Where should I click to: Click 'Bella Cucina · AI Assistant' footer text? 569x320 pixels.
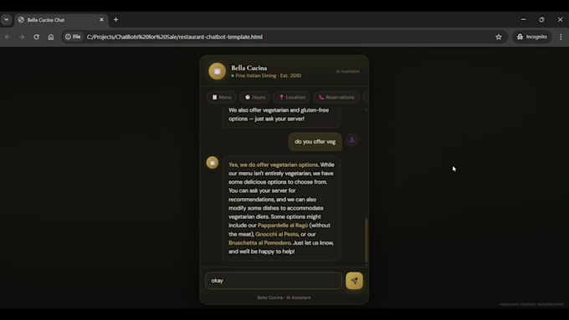pos(284,297)
